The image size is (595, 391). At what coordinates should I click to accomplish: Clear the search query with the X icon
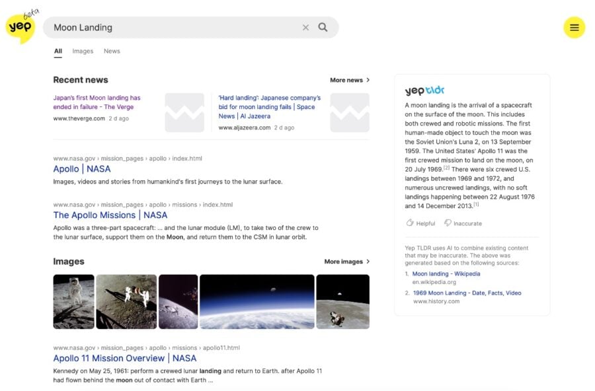(305, 27)
